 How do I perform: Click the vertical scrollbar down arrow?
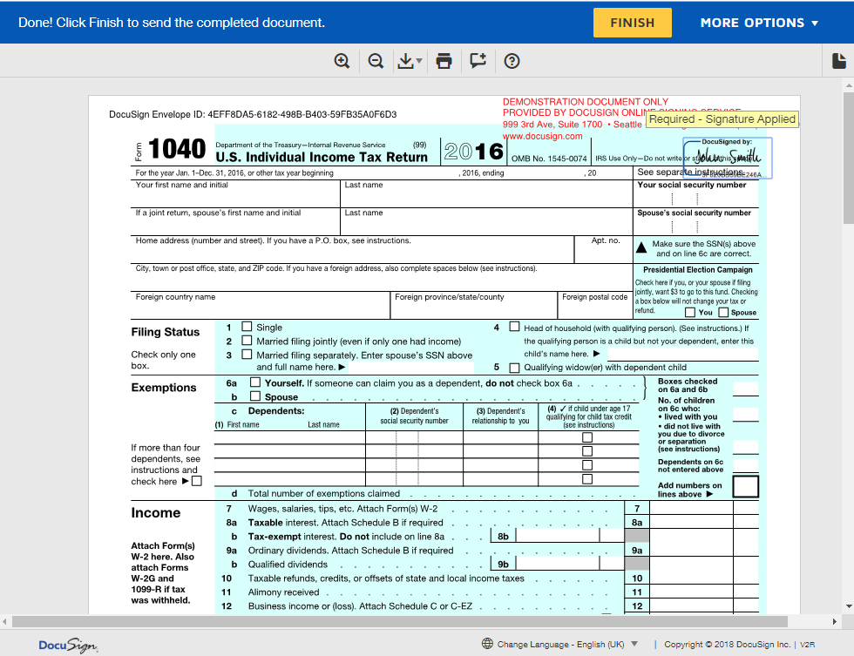pos(849,606)
